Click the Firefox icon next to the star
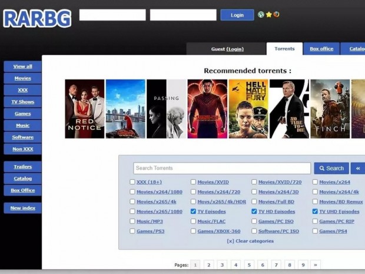The height and width of the screenshot is (274, 365). tap(276, 15)
